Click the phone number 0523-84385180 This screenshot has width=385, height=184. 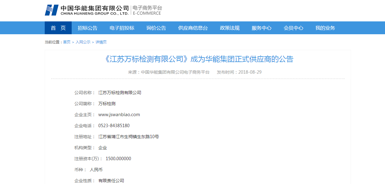click(114, 126)
